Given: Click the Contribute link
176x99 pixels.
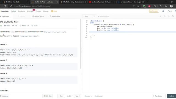Looking at the screenshot, I should tap(99, 96).
